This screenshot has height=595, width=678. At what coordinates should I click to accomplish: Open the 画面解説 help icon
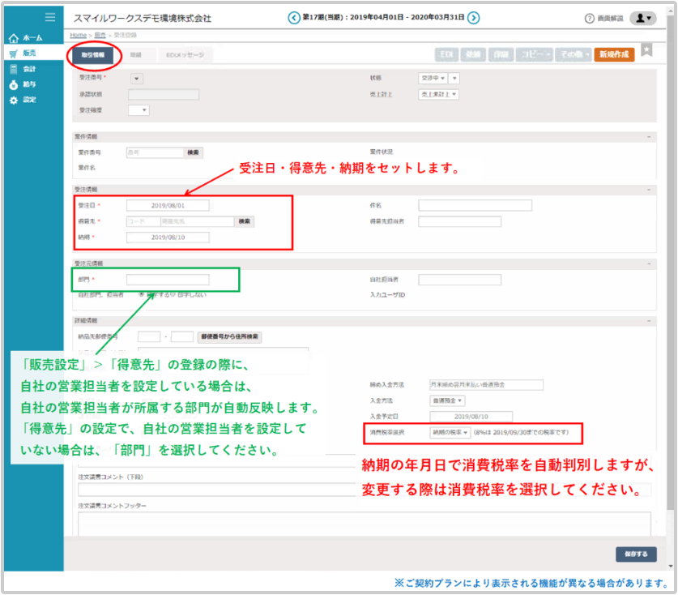coord(589,18)
